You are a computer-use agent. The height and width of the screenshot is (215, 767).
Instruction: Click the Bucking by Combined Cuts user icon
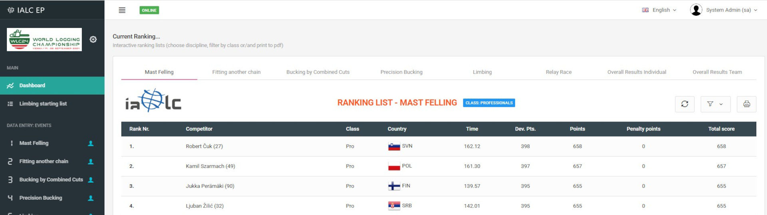91,180
